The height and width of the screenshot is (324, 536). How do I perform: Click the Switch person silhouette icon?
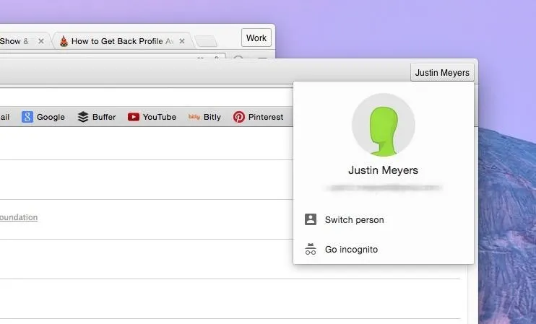pyautogui.click(x=311, y=219)
